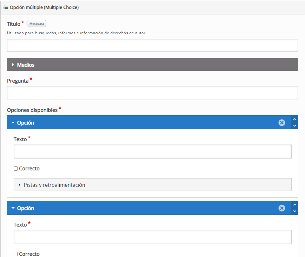Viewport: 305px width, 257px height.
Task: Remove the first Opción with X icon
Action: click(282, 123)
